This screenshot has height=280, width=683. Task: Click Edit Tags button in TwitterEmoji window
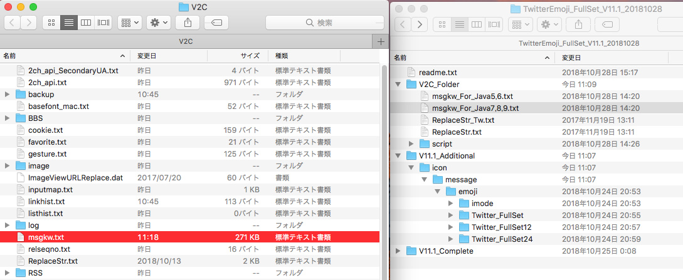pos(606,24)
